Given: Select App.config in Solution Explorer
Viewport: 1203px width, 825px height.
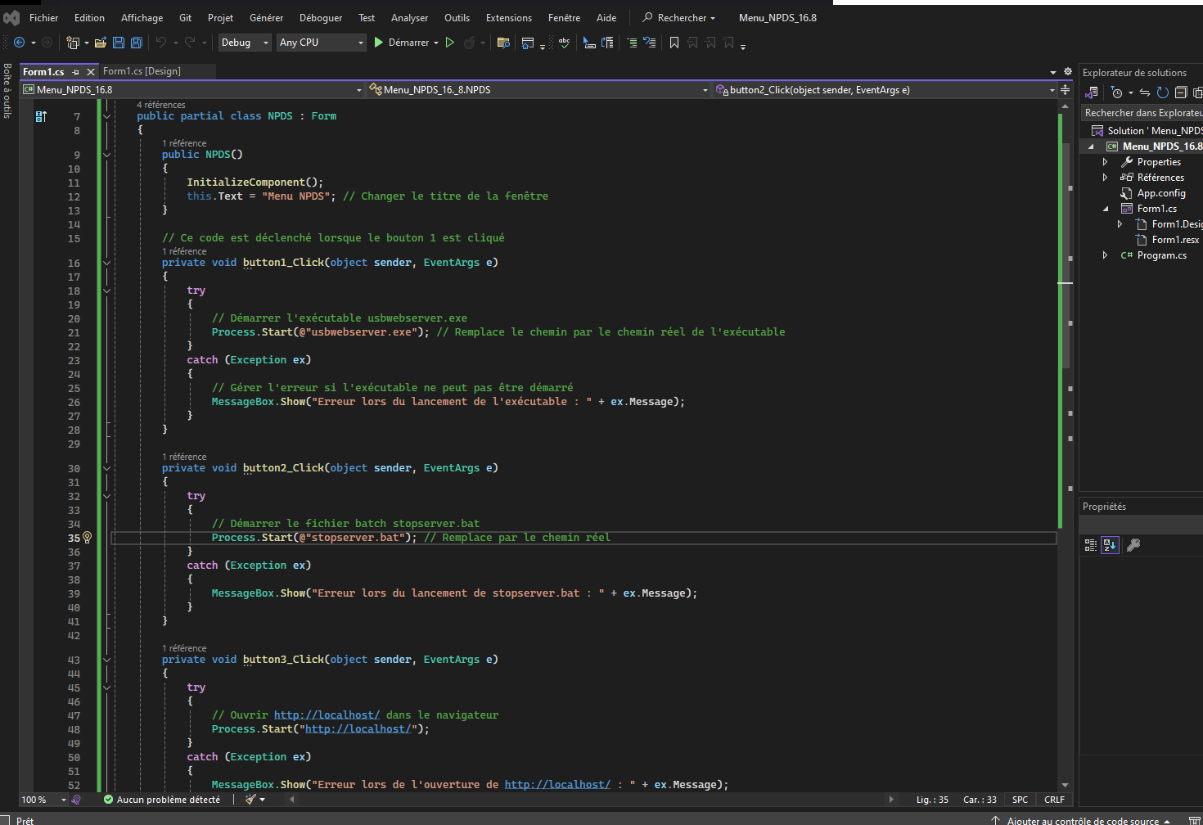Looking at the screenshot, I should click(x=1160, y=193).
